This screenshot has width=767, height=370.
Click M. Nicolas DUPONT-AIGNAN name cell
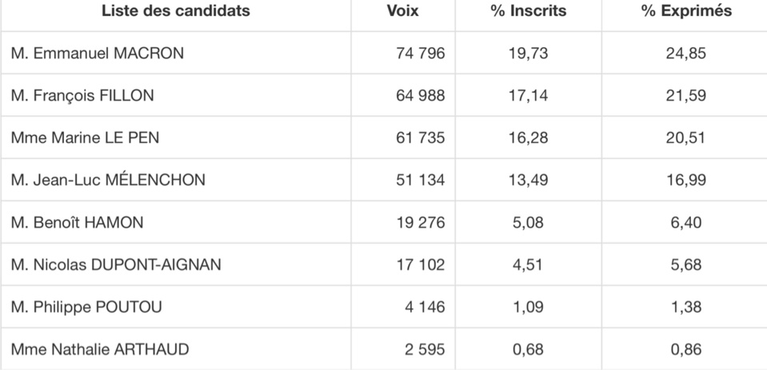tap(117, 265)
